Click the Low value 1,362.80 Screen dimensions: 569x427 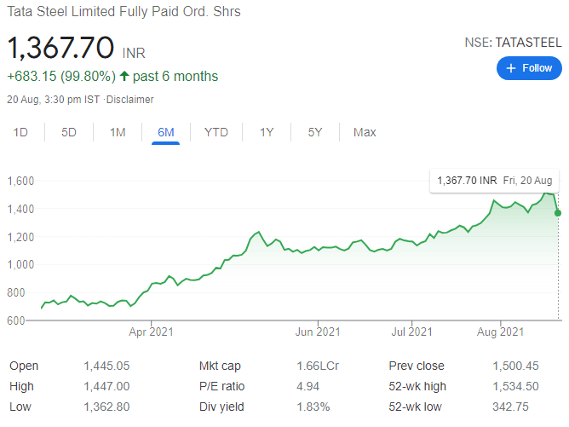click(106, 407)
